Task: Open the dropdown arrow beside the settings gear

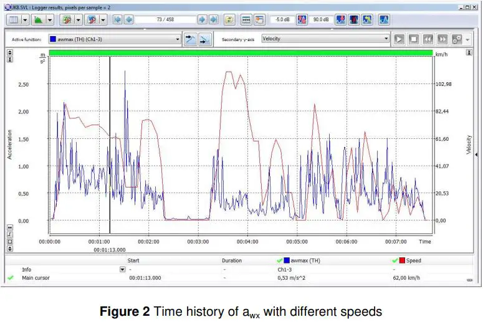Action: click(467, 40)
